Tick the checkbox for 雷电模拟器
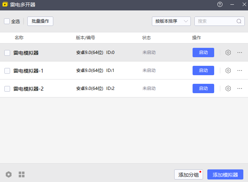The image size is (248, 182). (x=7, y=53)
